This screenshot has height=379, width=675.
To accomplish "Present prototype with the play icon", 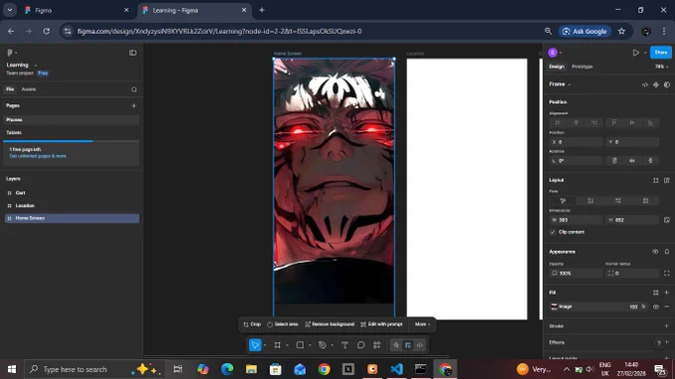I will [635, 53].
